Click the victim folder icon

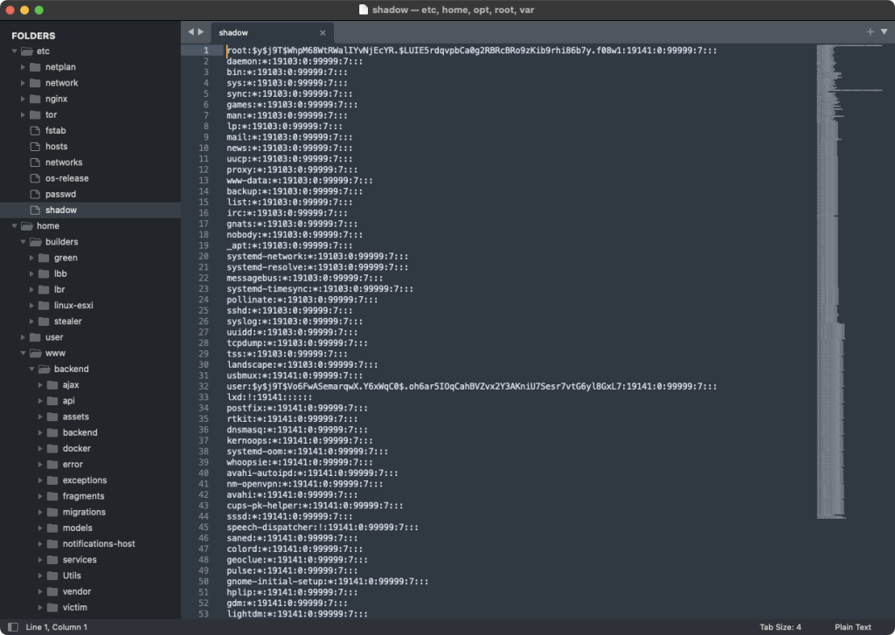pyautogui.click(x=52, y=607)
